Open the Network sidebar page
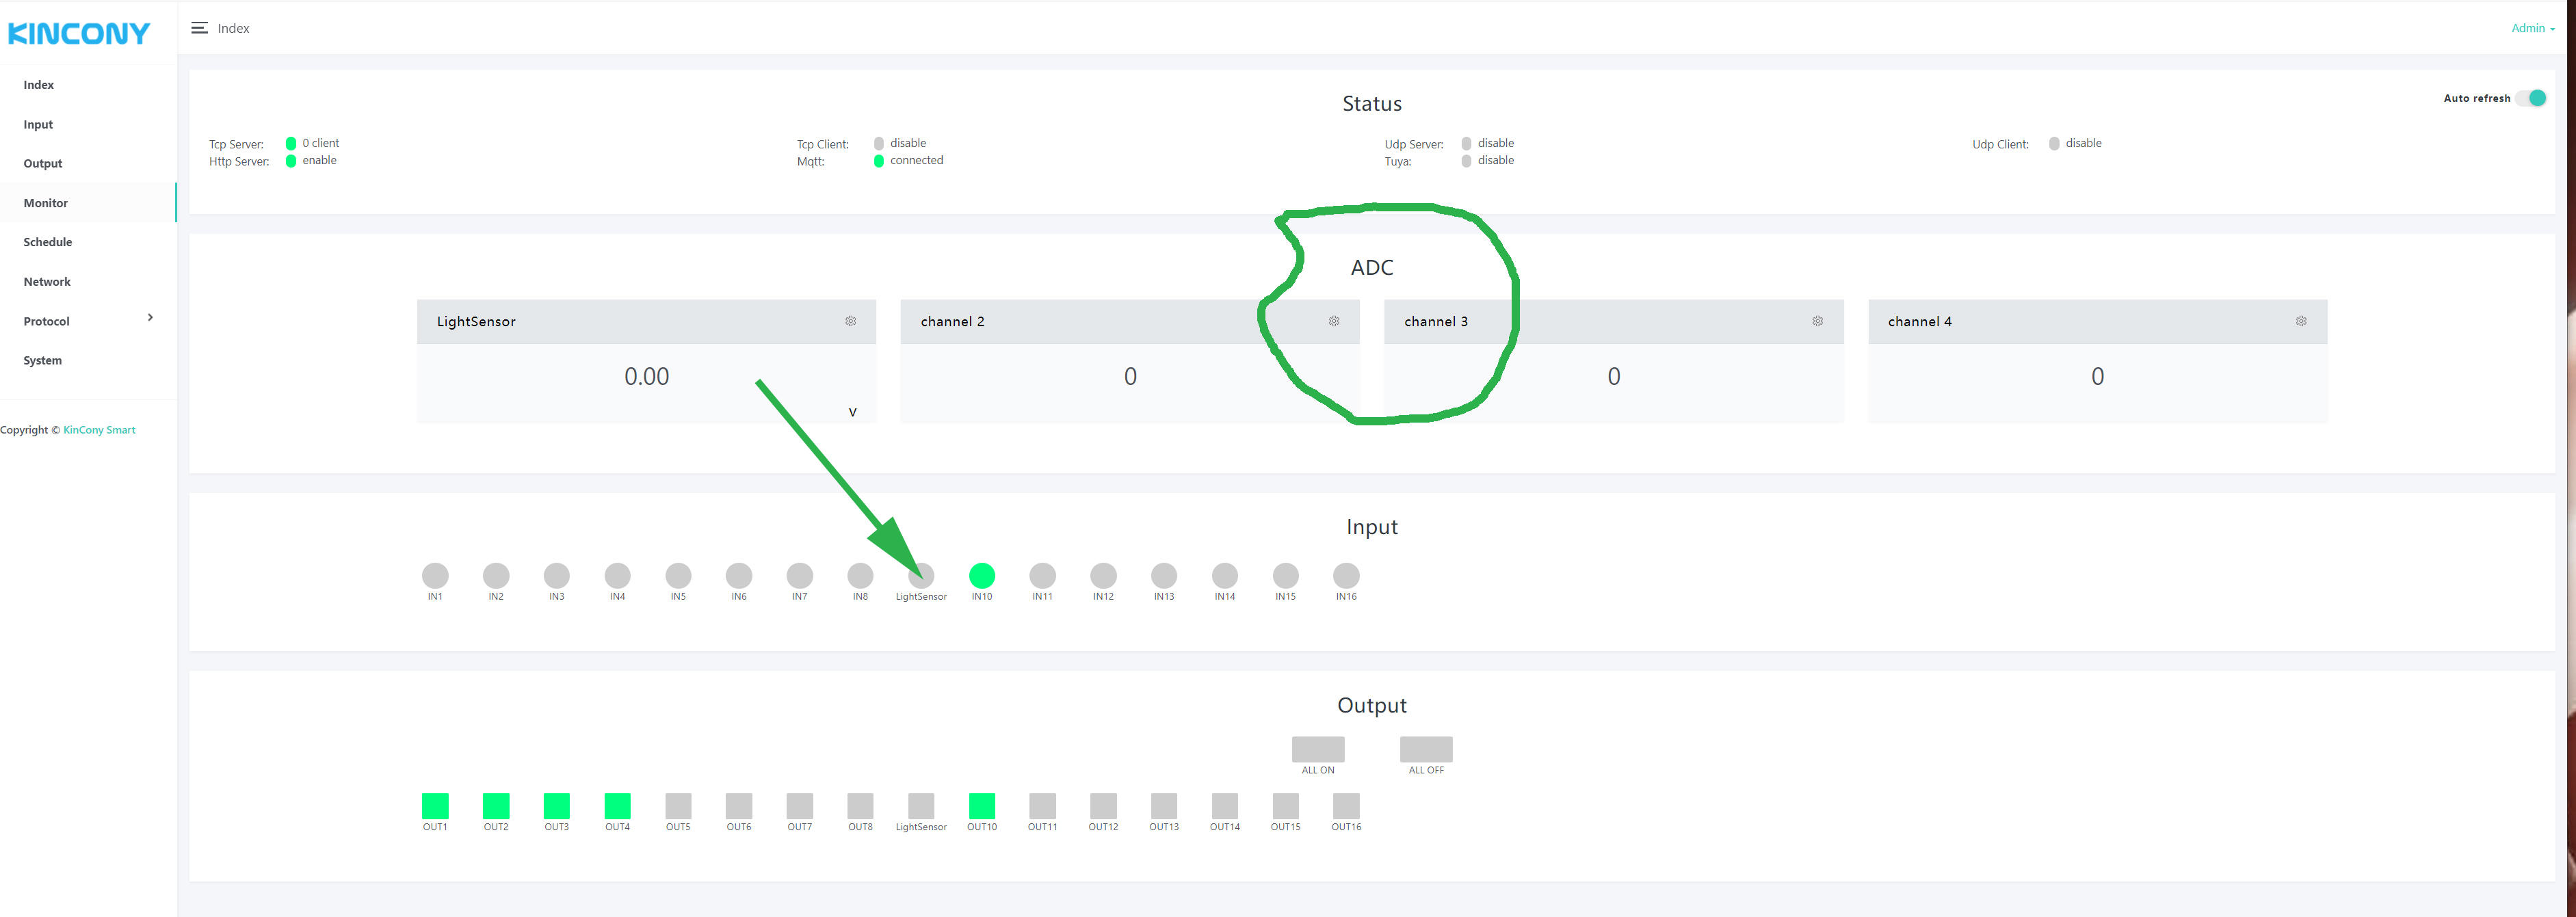This screenshot has height=917, width=2576. tap(47, 282)
